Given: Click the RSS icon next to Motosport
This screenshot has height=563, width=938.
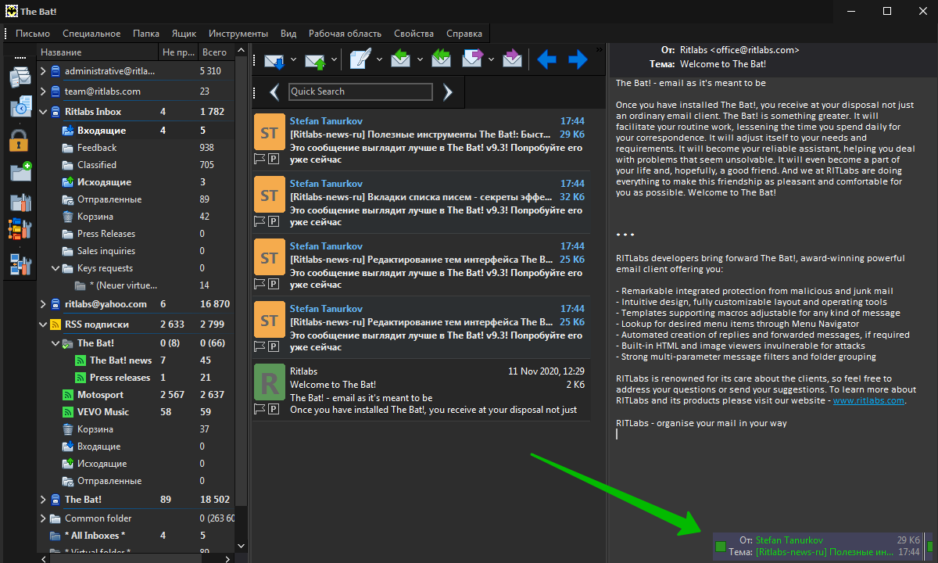Looking at the screenshot, I should point(68,395).
